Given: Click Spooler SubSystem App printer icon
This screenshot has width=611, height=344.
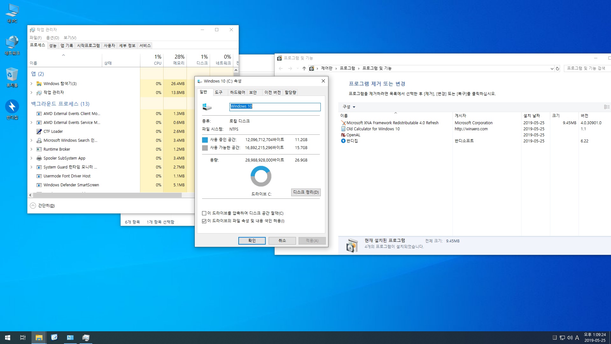Looking at the screenshot, I should click(x=39, y=158).
